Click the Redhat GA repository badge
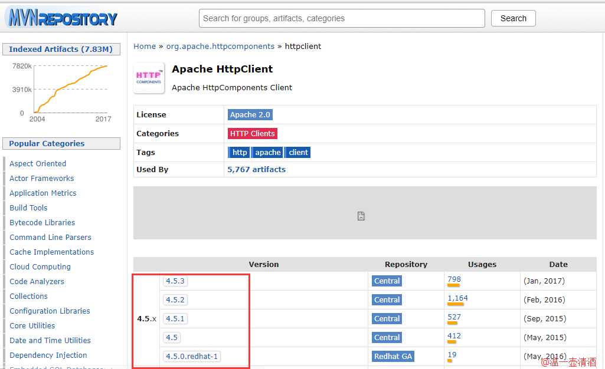Viewport: 605px width, 369px height. [393, 356]
